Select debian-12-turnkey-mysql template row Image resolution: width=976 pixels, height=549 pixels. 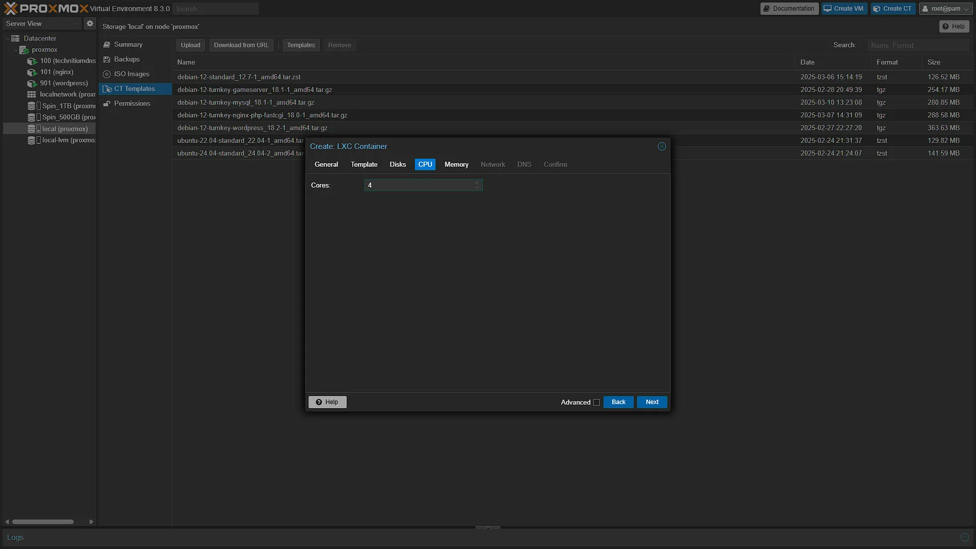coord(572,103)
